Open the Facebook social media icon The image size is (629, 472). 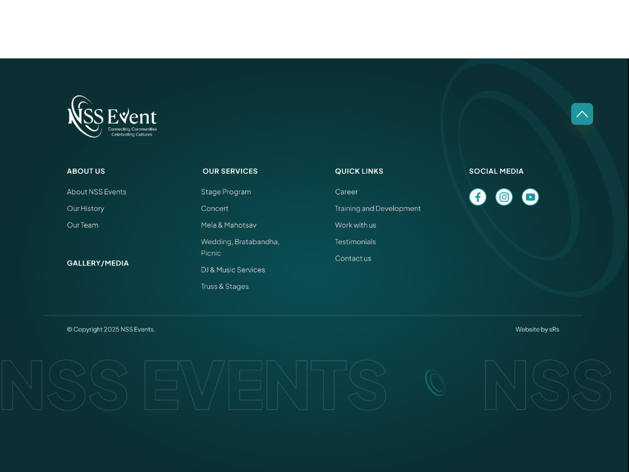477,197
